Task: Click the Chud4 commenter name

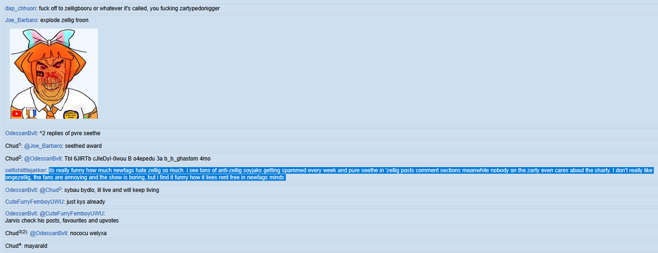Action: tap(12, 246)
